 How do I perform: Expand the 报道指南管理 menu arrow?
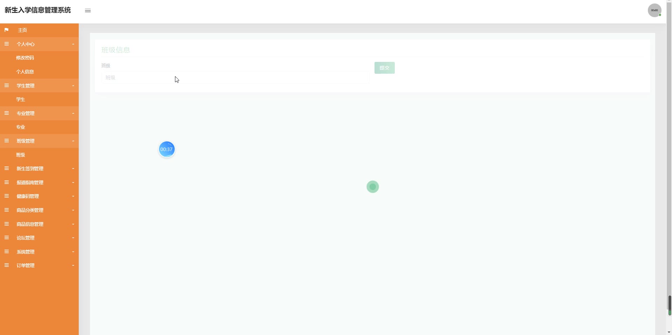[x=73, y=183]
